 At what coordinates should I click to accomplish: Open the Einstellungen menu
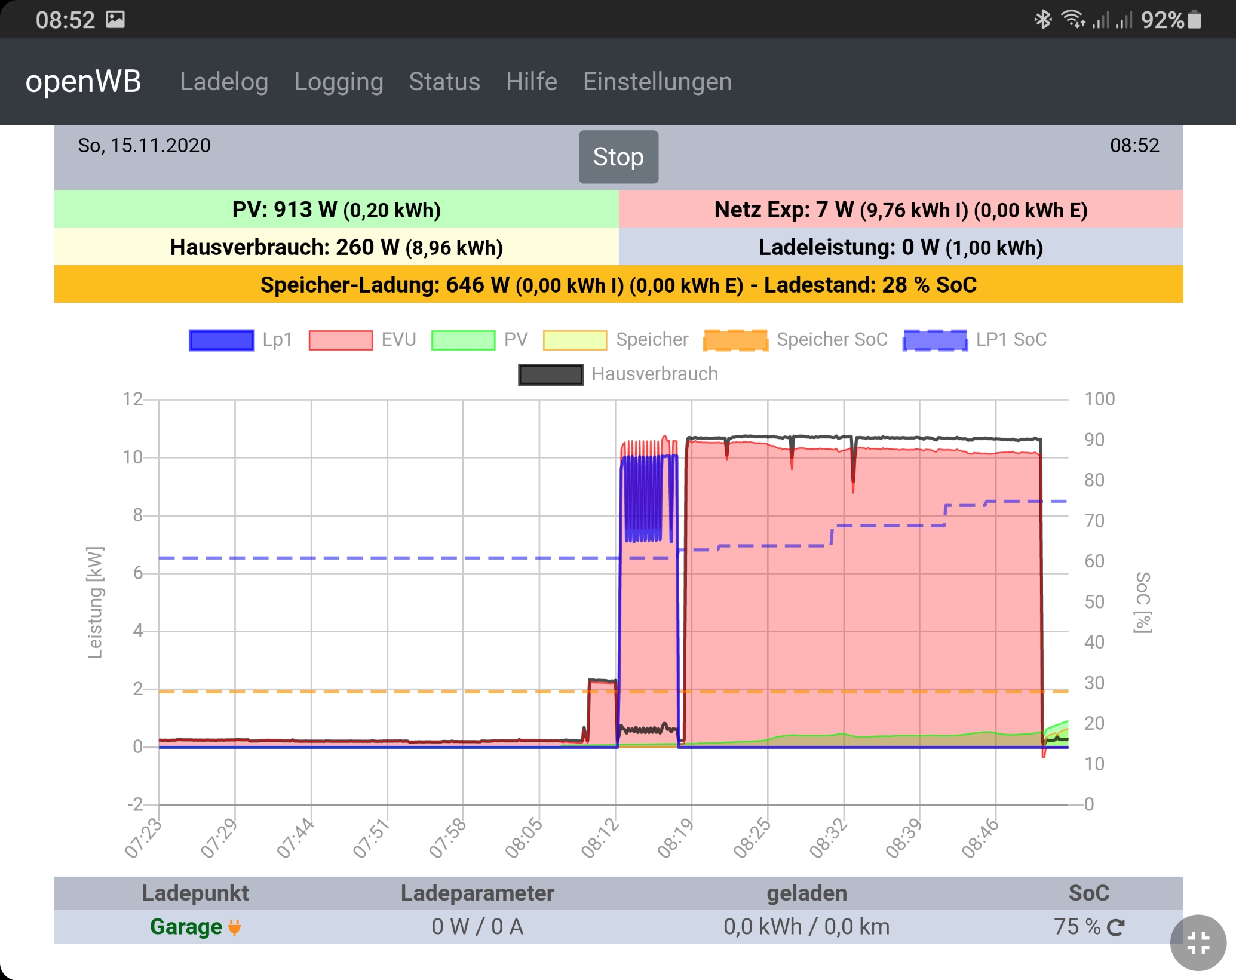657,82
